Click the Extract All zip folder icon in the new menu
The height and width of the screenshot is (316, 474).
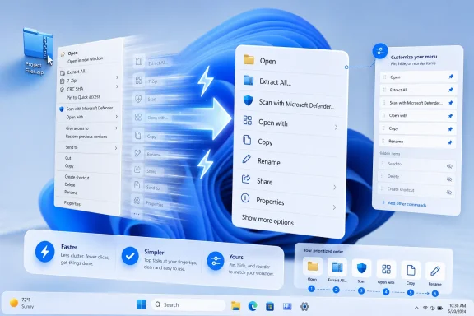249,80
